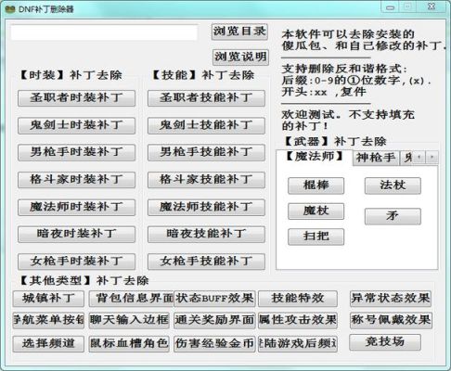Image resolution: width=451 pixels, height=371 pixels.
Task: Switch to the 神枪手 weapon tab
Action: coord(376,159)
